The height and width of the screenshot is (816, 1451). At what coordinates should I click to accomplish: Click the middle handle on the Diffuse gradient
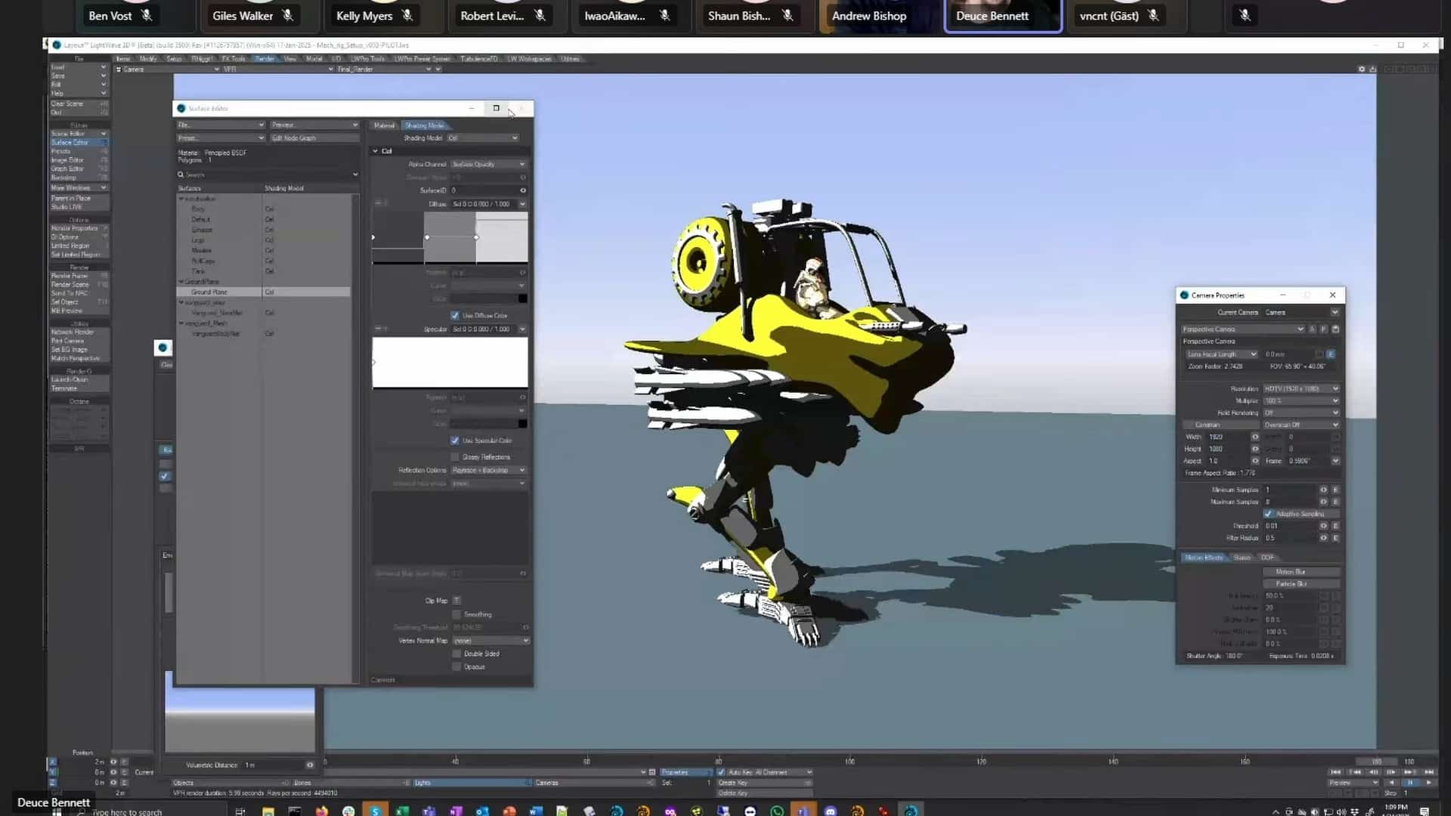427,236
